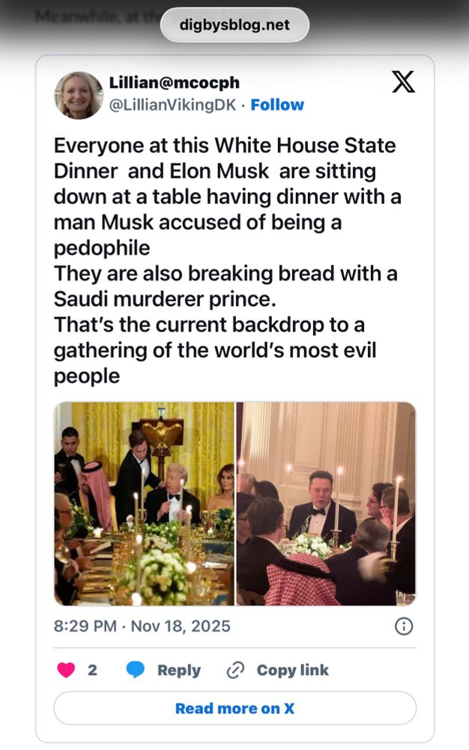Open the left state dinner photo
Viewport: 469px width, 750px height.
click(x=145, y=504)
